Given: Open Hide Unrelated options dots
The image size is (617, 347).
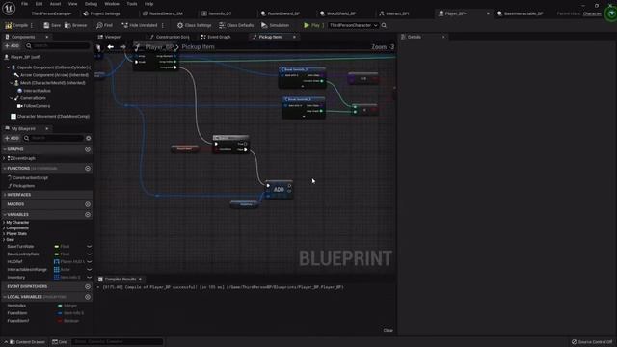Looking at the screenshot, I should 163,25.
